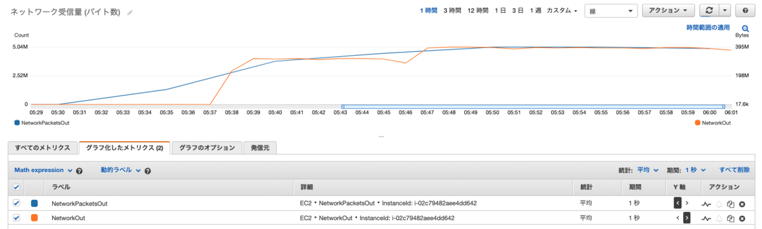Click the zoom magnifier icon above Bytes axis
This screenshot has width=762, height=229.
click(745, 28)
